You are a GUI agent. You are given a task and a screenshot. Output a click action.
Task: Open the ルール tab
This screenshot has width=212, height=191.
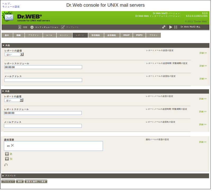49,35
